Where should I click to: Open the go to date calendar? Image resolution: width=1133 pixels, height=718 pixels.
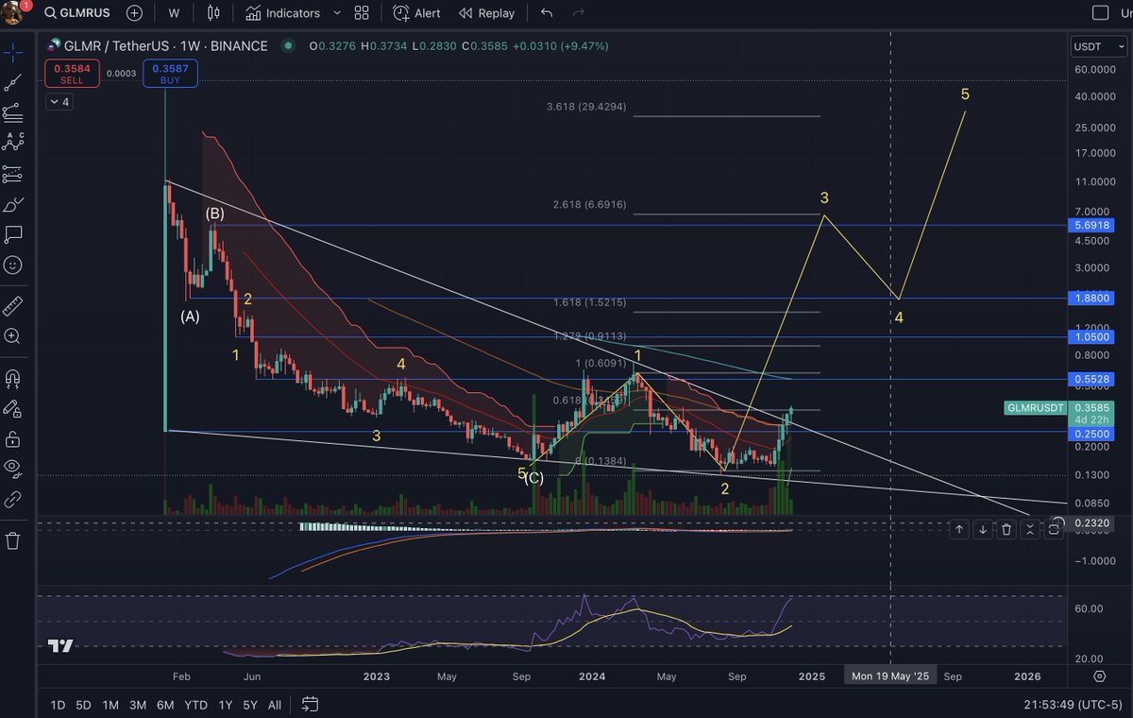[310, 704]
